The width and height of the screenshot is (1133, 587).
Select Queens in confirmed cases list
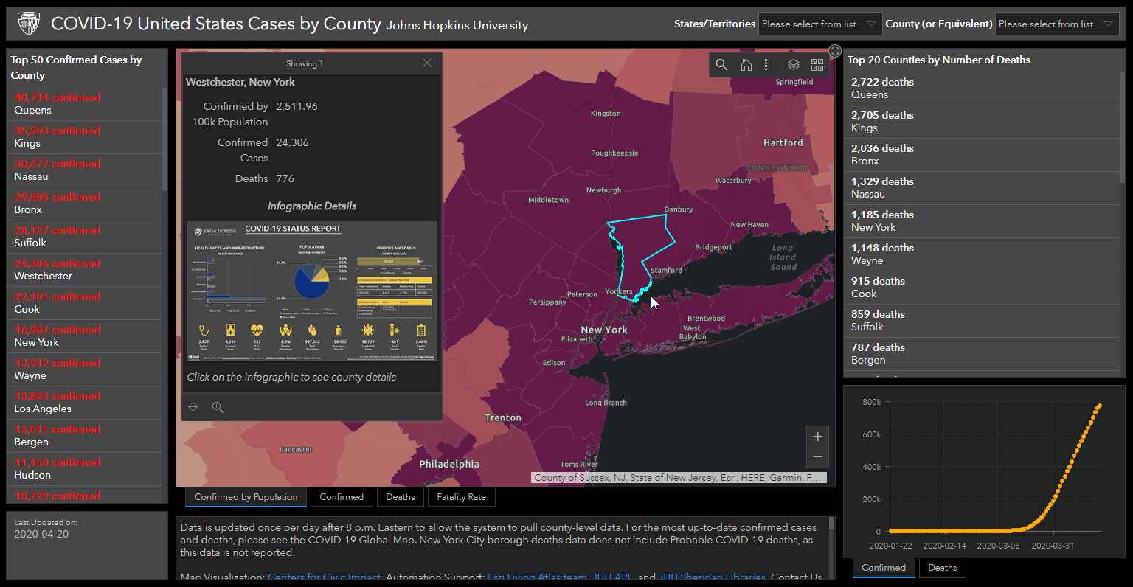(x=84, y=104)
